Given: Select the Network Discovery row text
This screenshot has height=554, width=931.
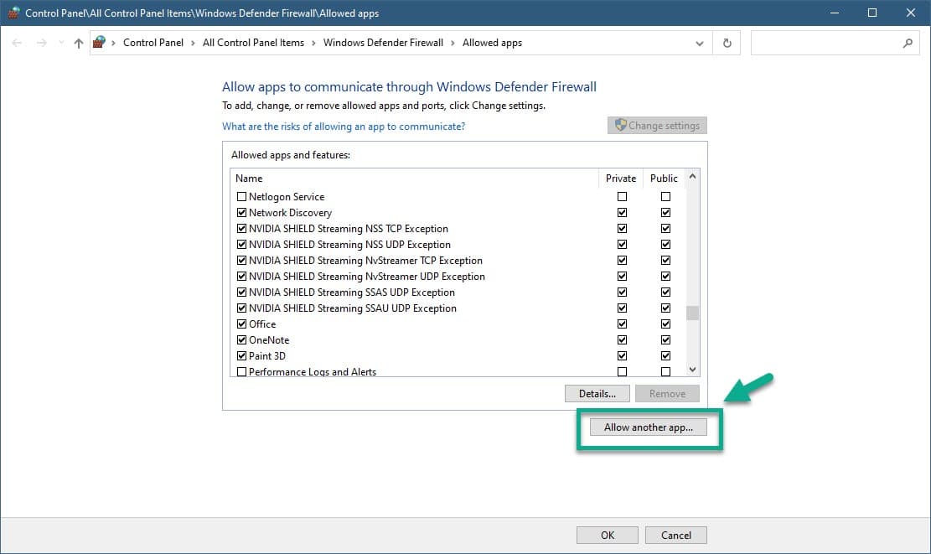Looking at the screenshot, I should 290,213.
